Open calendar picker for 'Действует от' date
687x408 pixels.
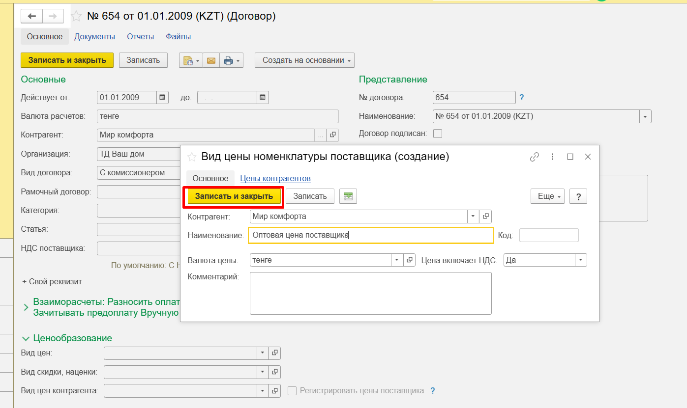click(x=162, y=97)
